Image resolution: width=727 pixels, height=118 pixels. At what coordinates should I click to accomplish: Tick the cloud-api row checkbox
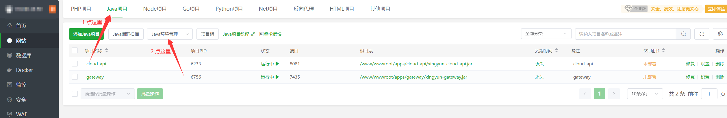pyautogui.click(x=75, y=64)
